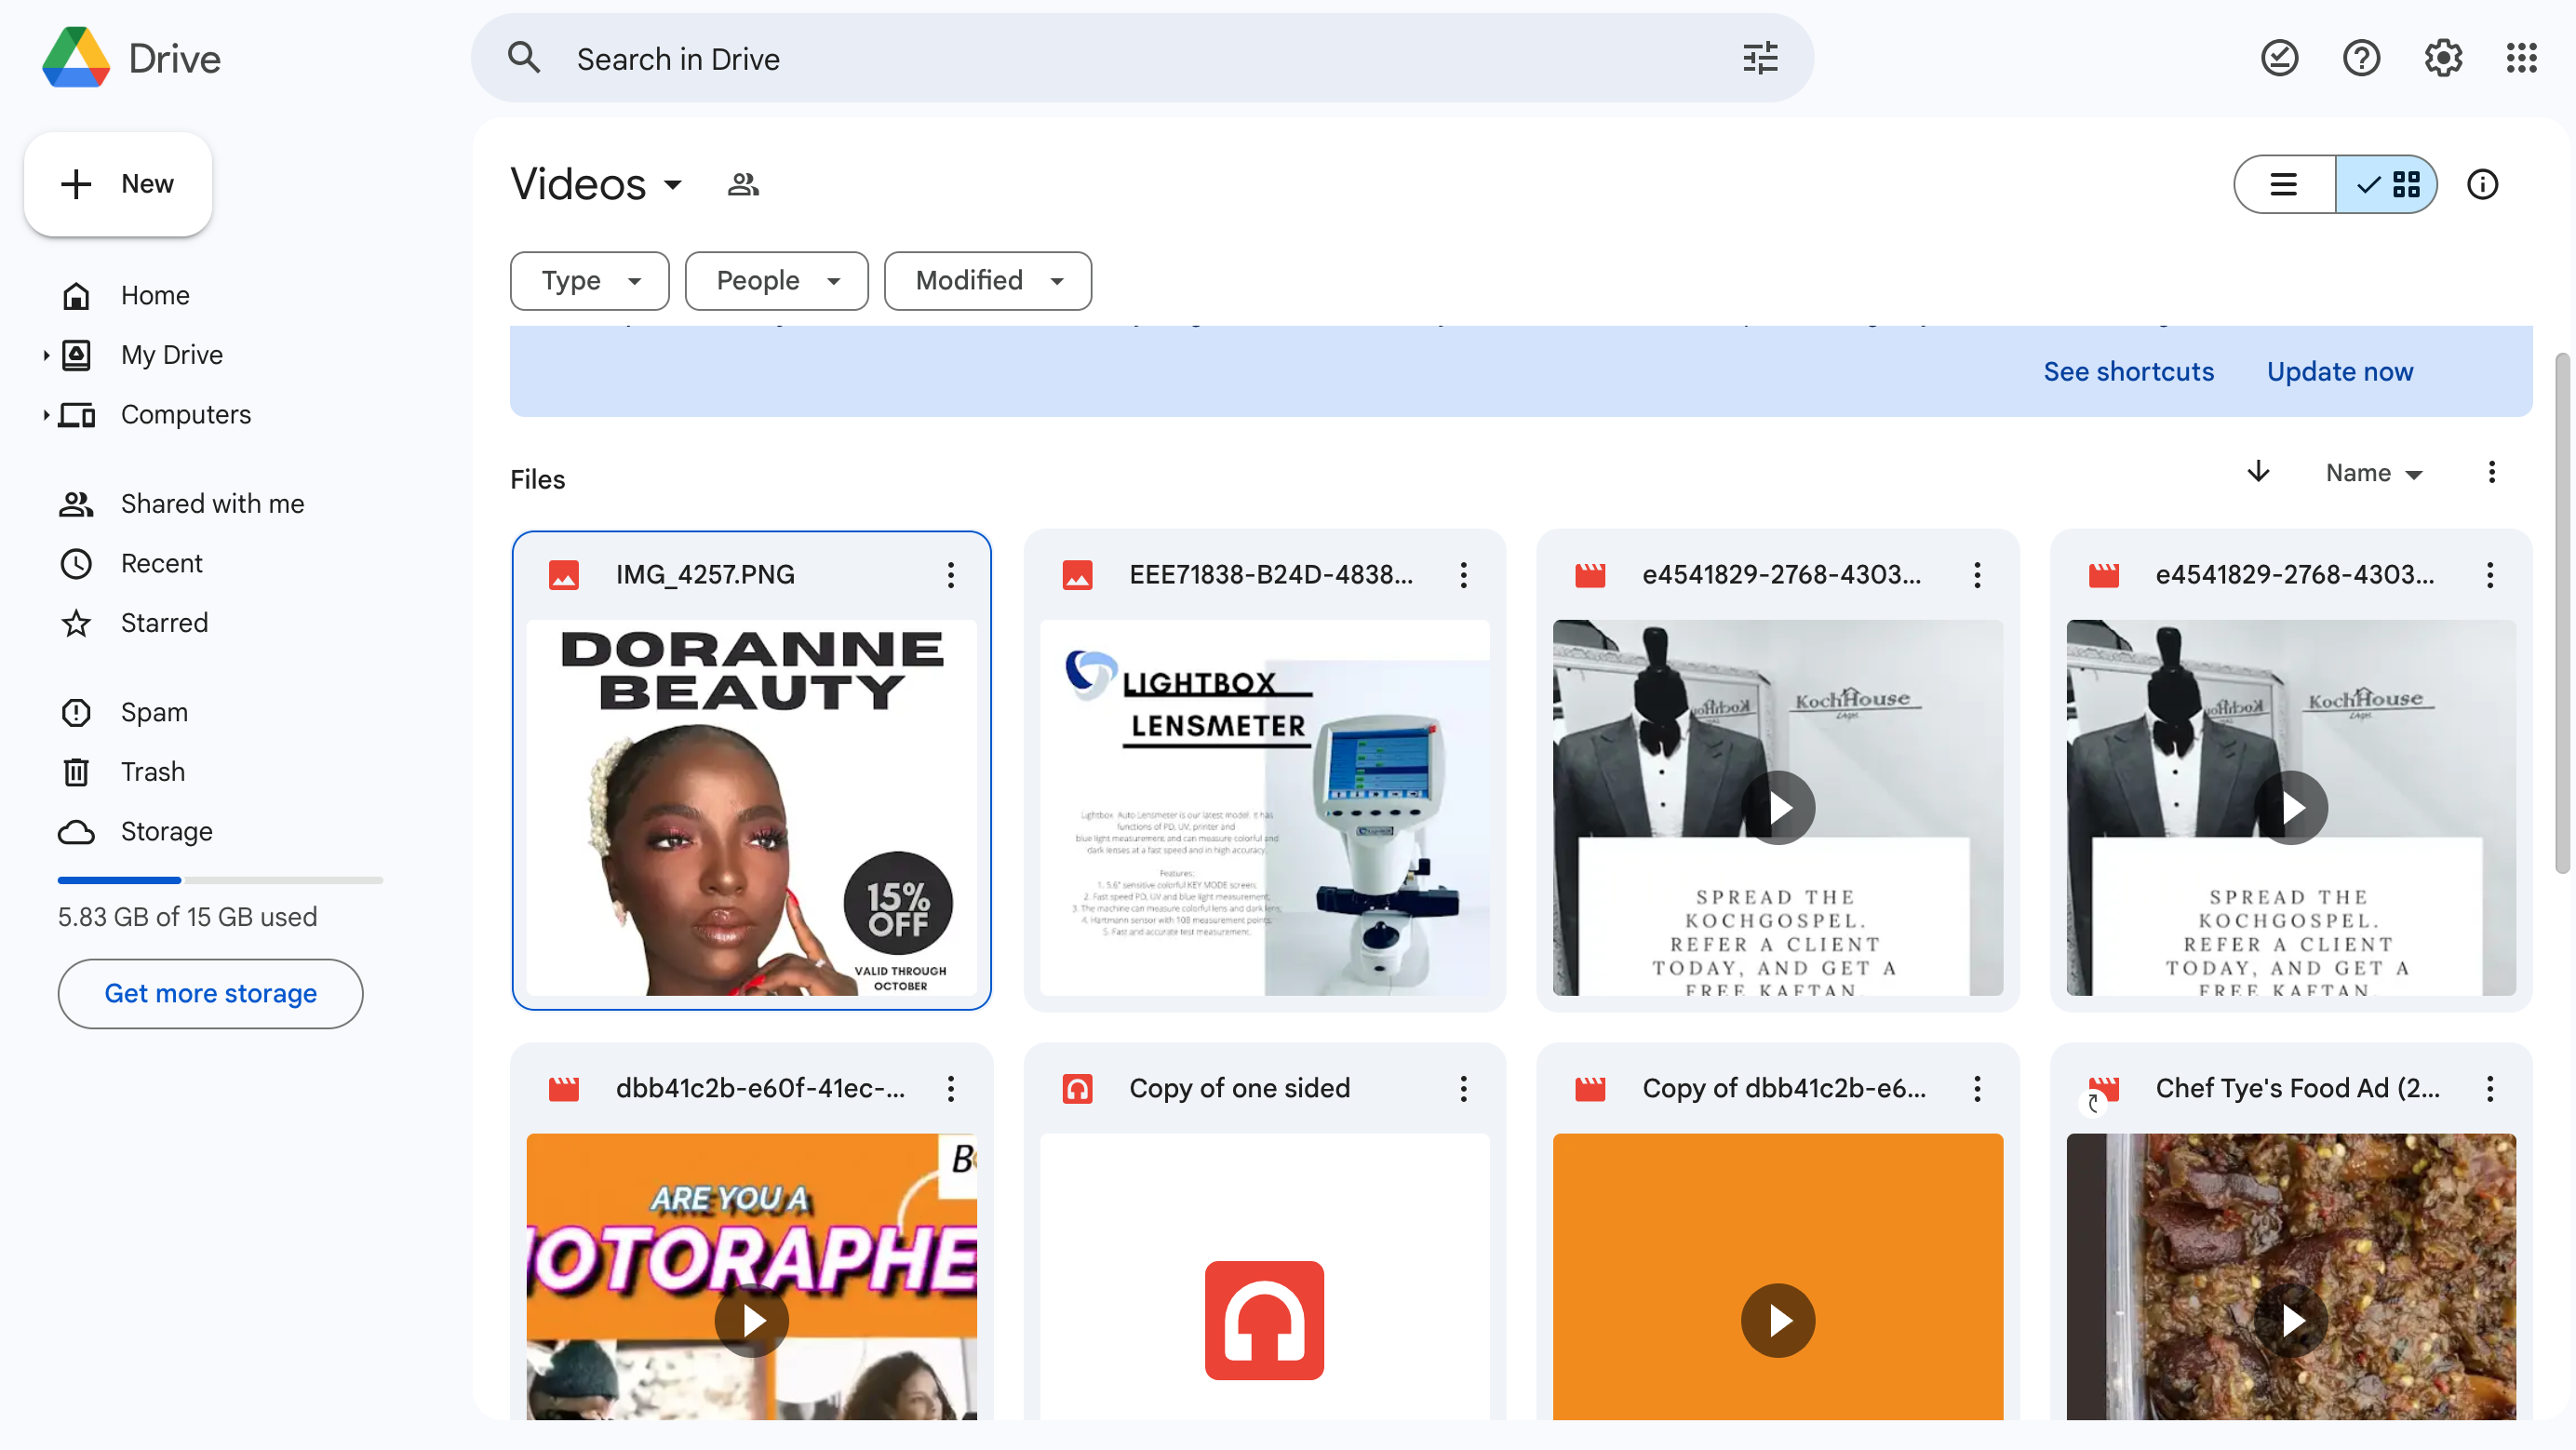
Task: Open Recent files
Action: [161, 564]
